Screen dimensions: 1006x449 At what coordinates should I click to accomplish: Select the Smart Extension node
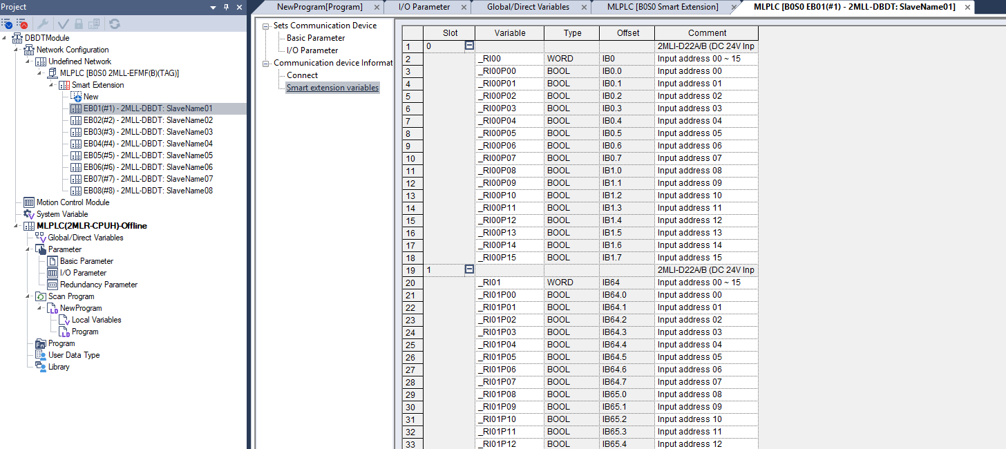98,85
